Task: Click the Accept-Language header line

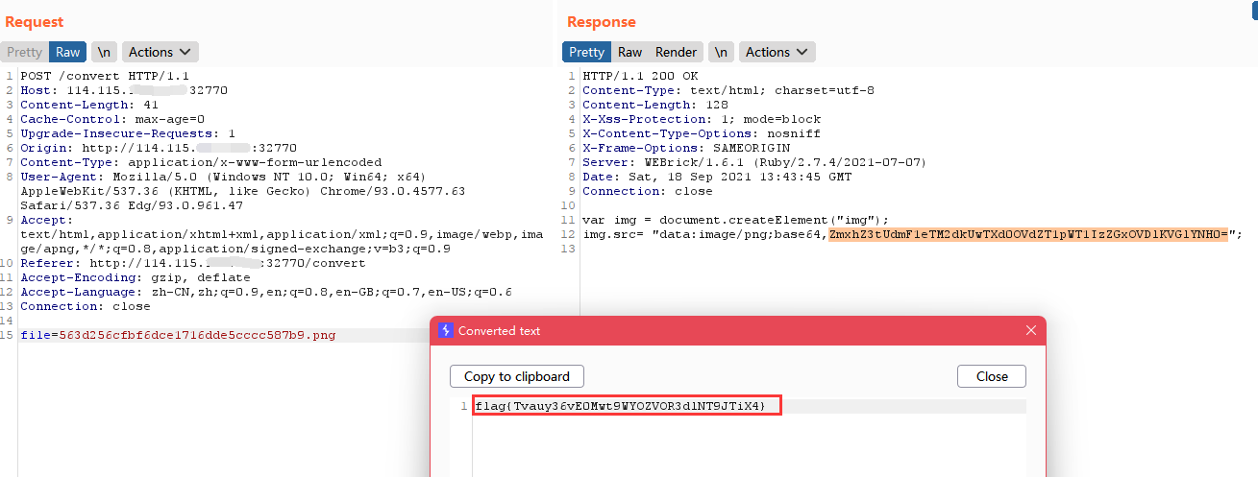Action: coord(266,292)
